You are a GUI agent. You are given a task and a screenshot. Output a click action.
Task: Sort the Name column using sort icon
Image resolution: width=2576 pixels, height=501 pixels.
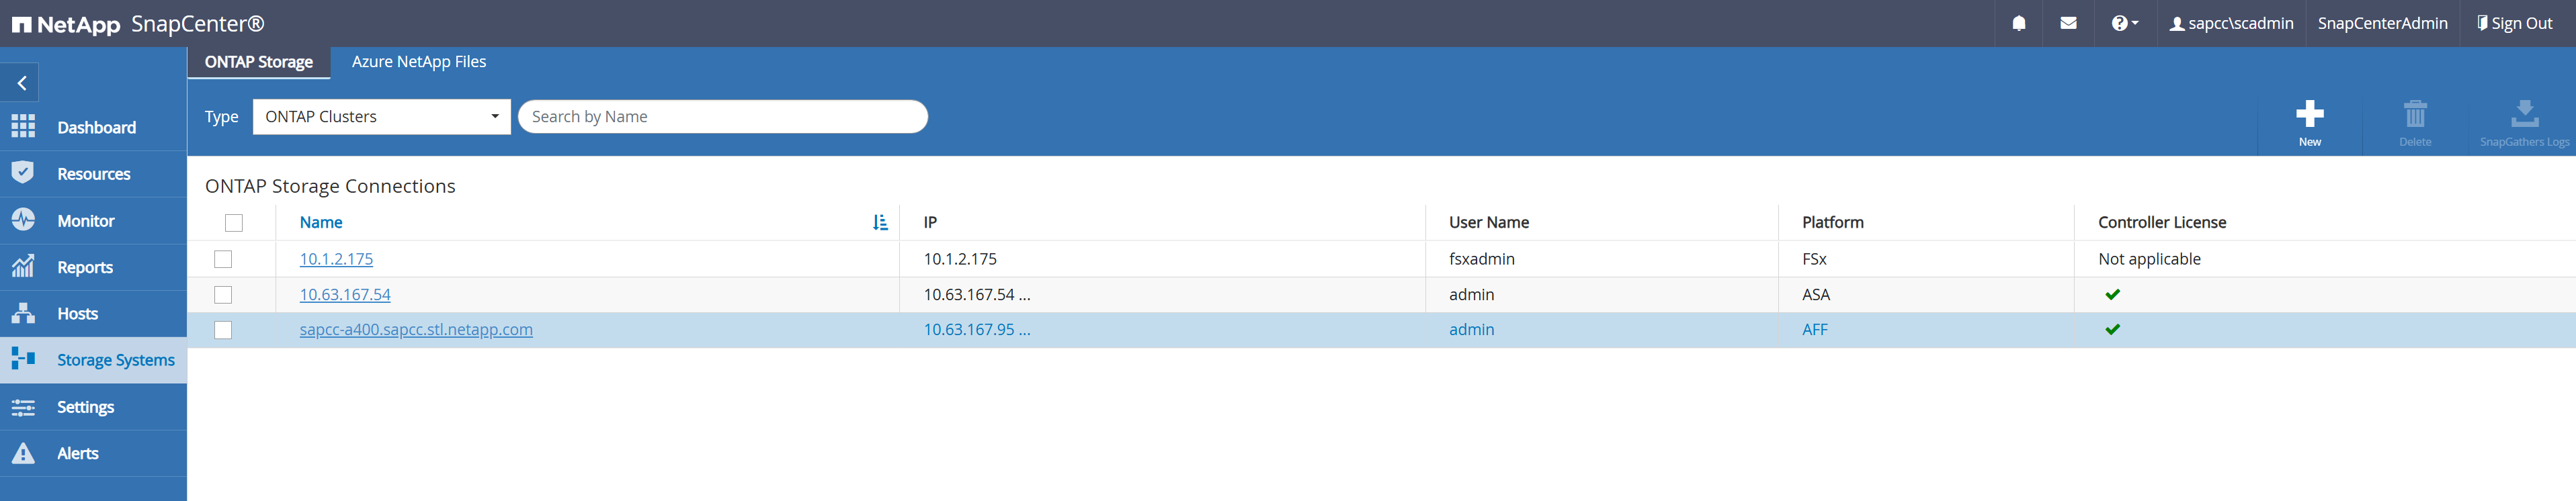click(879, 222)
